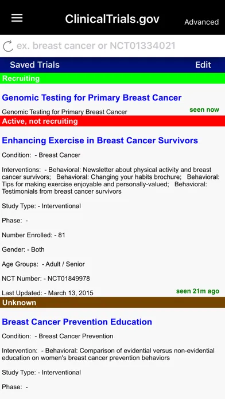Click the green Recruiting status bar
This screenshot has width=225, height=399.
113,79
